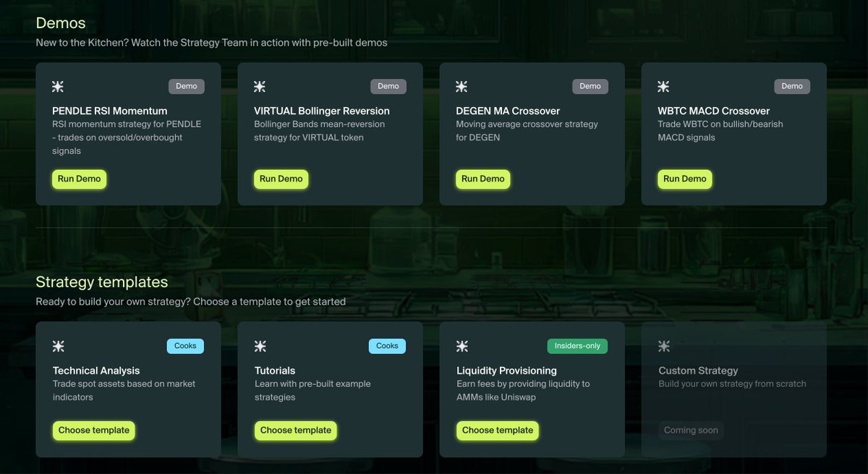Click the star icon on WBTC MACD Crossover card
The width and height of the screenshot is (868, 474).
click(663, 87)
